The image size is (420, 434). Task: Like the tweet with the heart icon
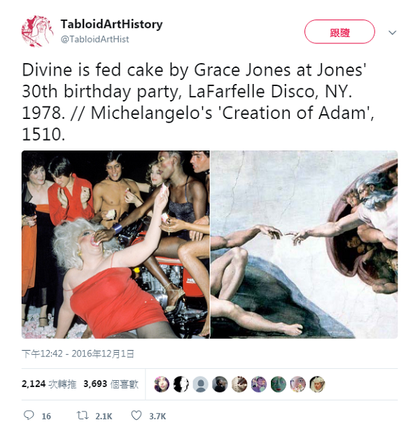136,416
